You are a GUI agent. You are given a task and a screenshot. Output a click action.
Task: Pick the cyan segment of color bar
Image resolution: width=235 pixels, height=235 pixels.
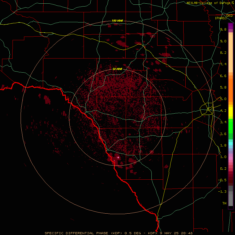coord(231,143)
